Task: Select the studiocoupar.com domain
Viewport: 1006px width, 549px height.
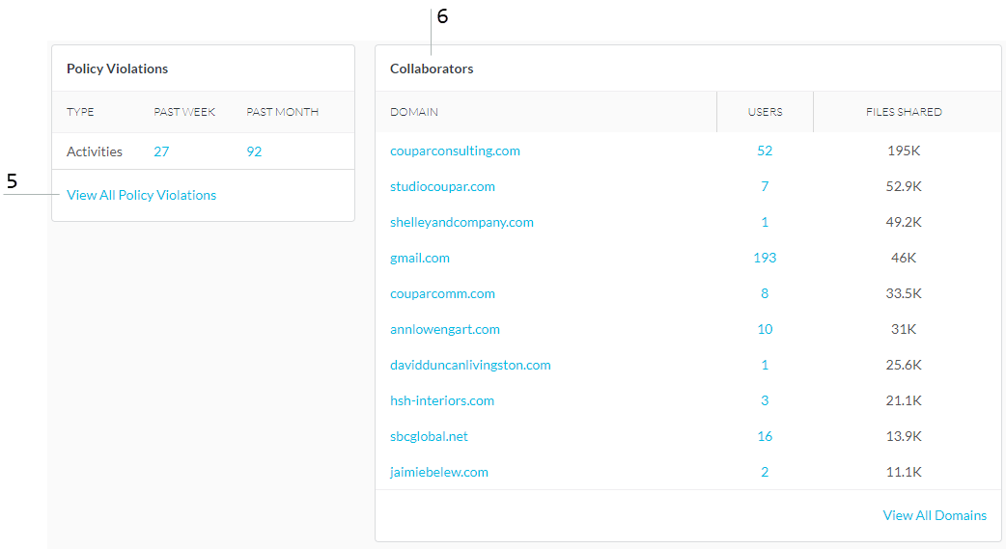Action: 442,186
